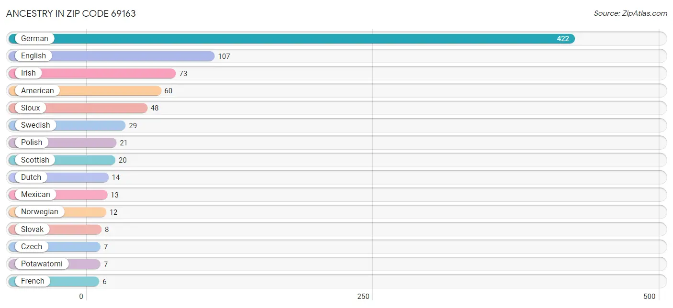The width and height of the screenshot is (673, 308).
Task: Click the 'Sioux' label
Action: (31, 108)
